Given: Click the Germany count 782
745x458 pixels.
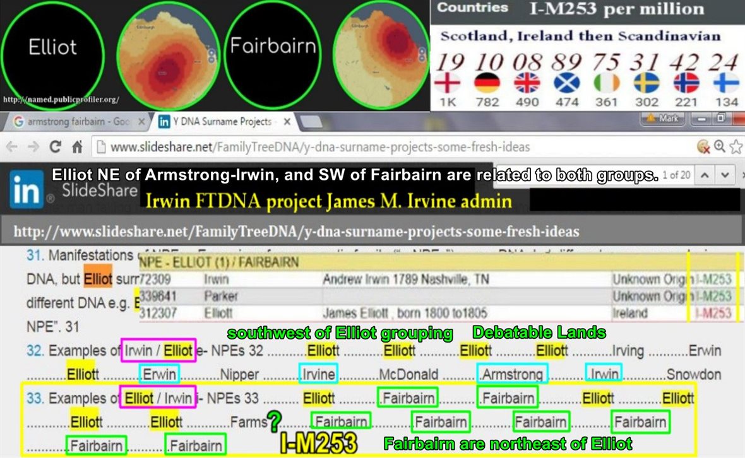Looking at the screenshot, I should point(487,102).
